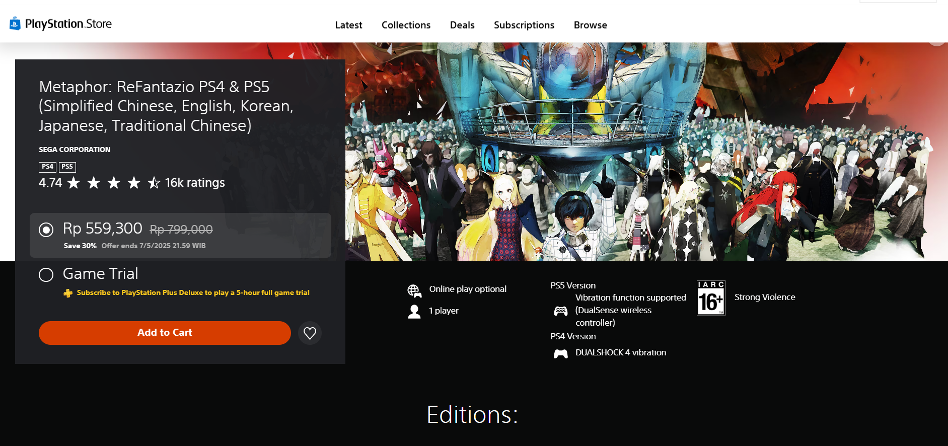
Task: Click the PS4 Version heading
Action: [x=573, y=336]
